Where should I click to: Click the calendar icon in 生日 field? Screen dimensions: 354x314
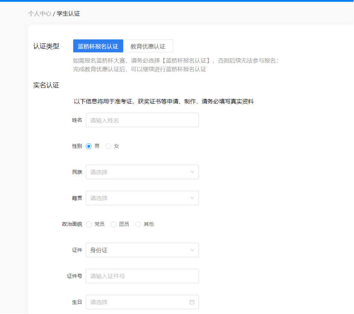(x=192, y=302)
